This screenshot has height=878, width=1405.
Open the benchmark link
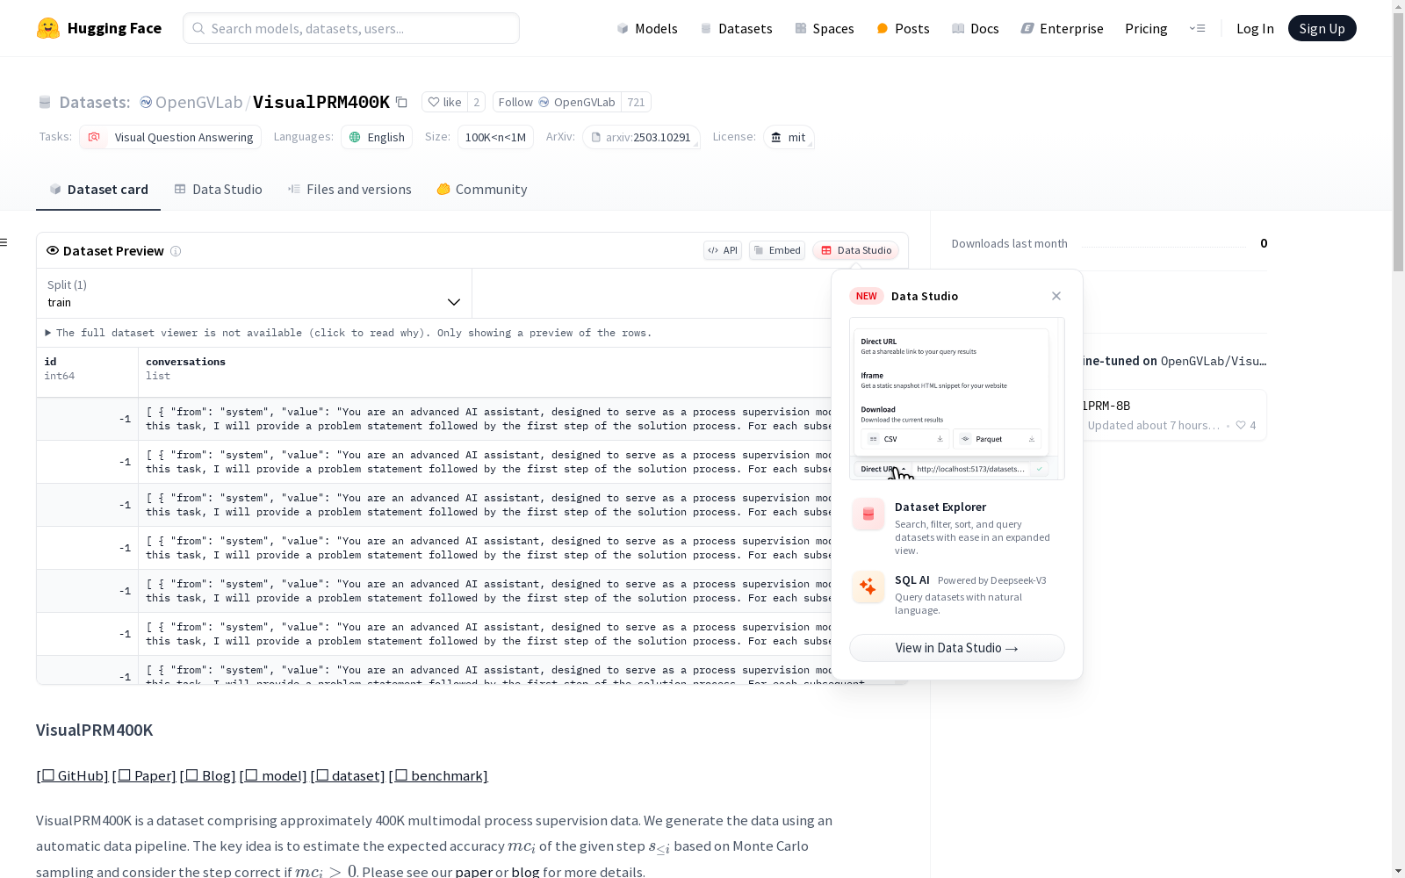pyautogui.click(x=438, y=776)
